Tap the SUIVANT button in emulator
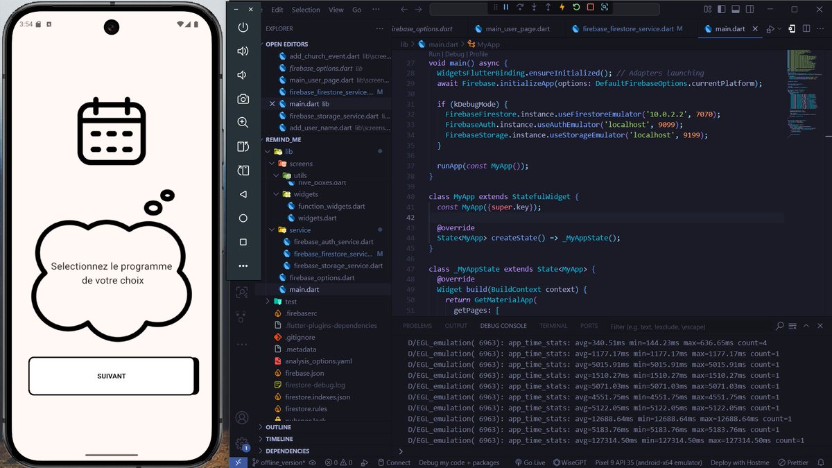Screen dimensions: 832x468 click(x=112, y=376)
